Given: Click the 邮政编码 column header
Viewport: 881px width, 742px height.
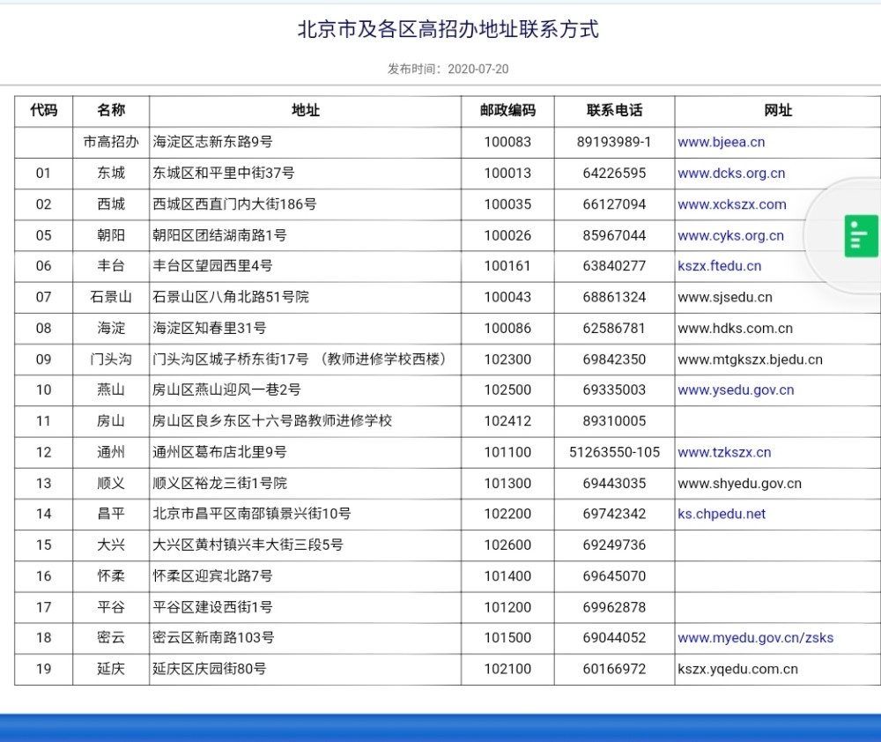Looking at the screenshot, I should [507, 111].
